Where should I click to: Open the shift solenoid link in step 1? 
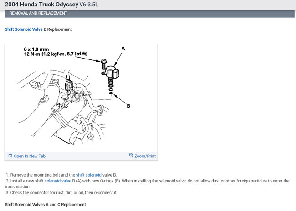pos(88,175)
